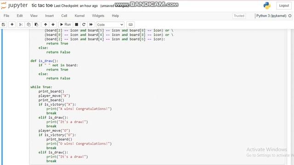
Task: Rename notebook title tic tac toe
Action: tap(42, 5)
